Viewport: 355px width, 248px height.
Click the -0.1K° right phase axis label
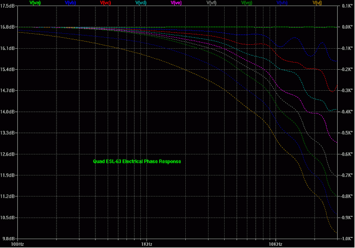point(347,48)
